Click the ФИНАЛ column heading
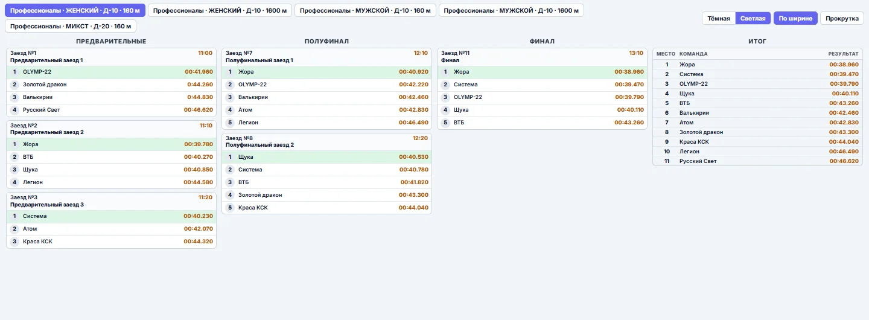 (x=542, y=41)
